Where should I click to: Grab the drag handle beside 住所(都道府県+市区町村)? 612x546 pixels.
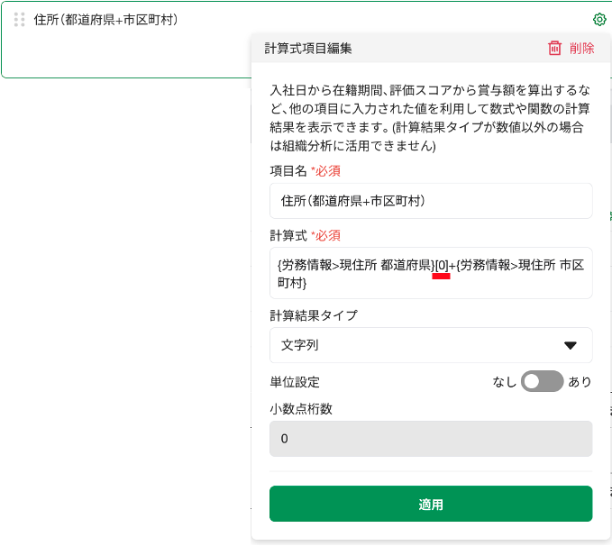19,20
